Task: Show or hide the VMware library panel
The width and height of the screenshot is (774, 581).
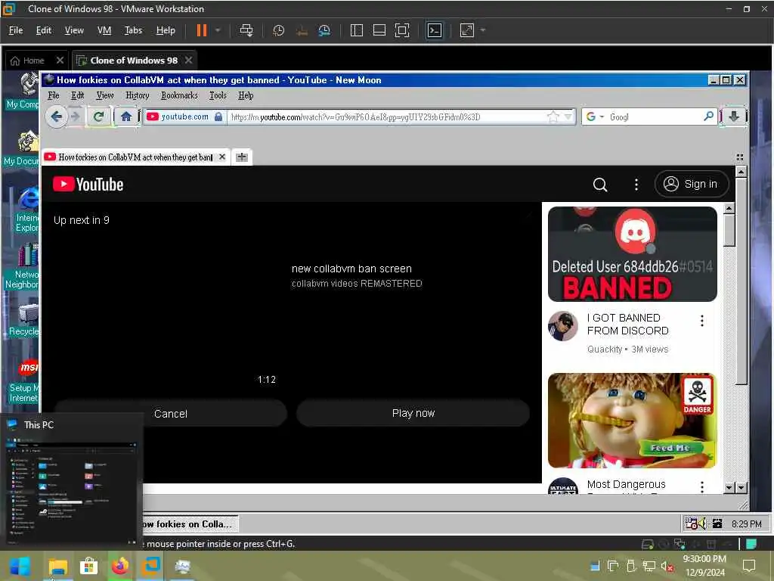Action: tap(357, 30)
